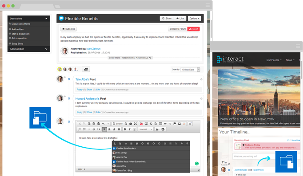Screen dimensions: 303x176
Task: Filter mentions by comment bubble icon
Action: point(137,144)
